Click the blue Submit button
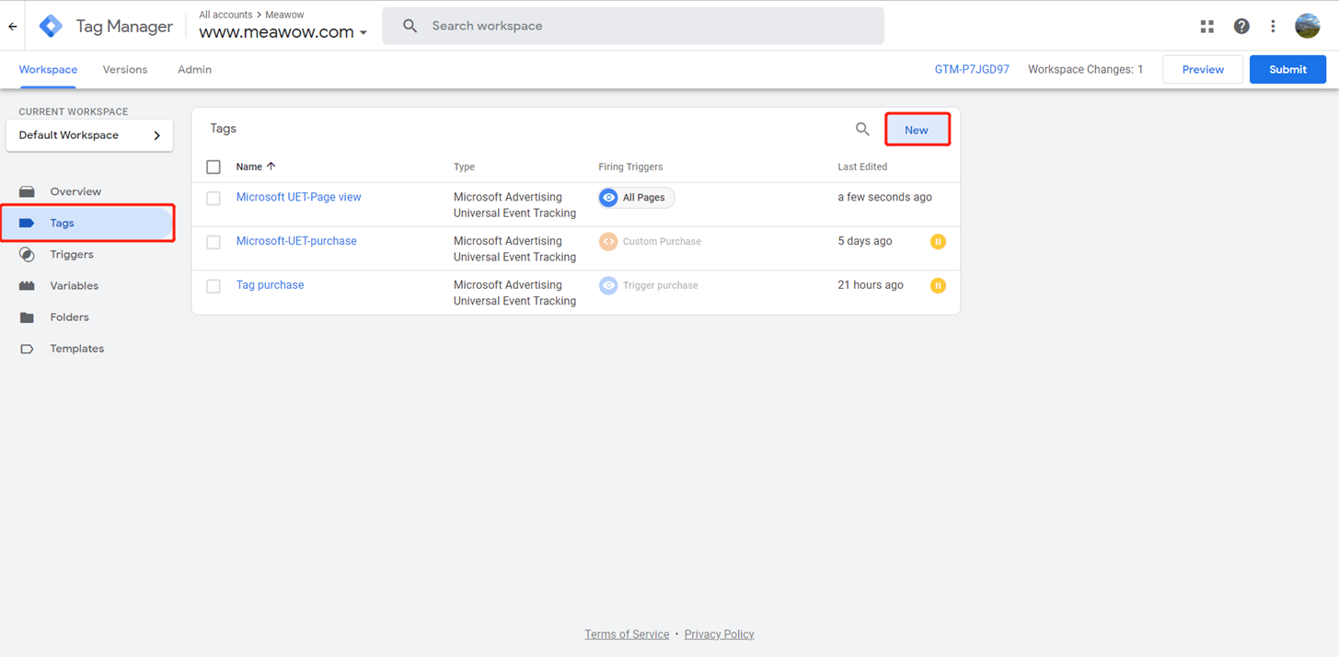1339x657 pixels. pyautogui.click(x=1287, y=70)
